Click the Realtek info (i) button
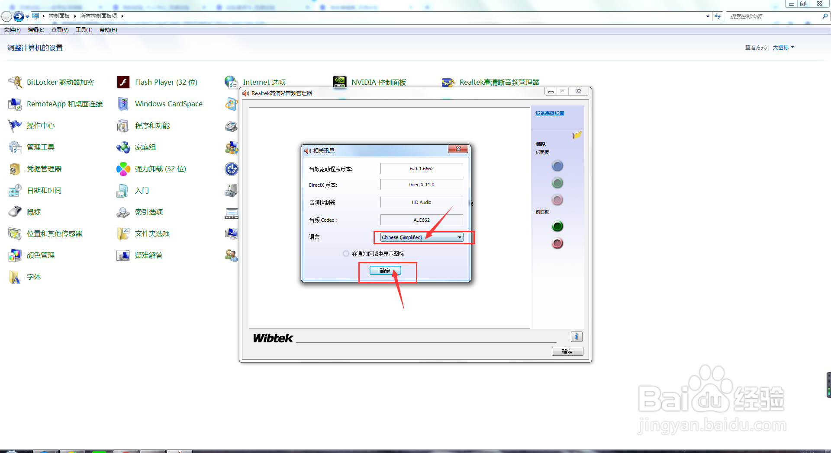Viewport: 831px width, 453px height. tap(577, 337)
